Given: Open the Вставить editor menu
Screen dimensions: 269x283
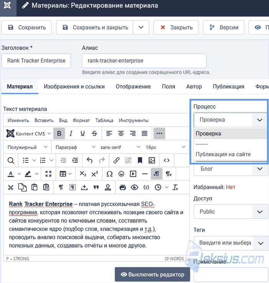Looking at the screenshot, I should [x=44, y=121].
